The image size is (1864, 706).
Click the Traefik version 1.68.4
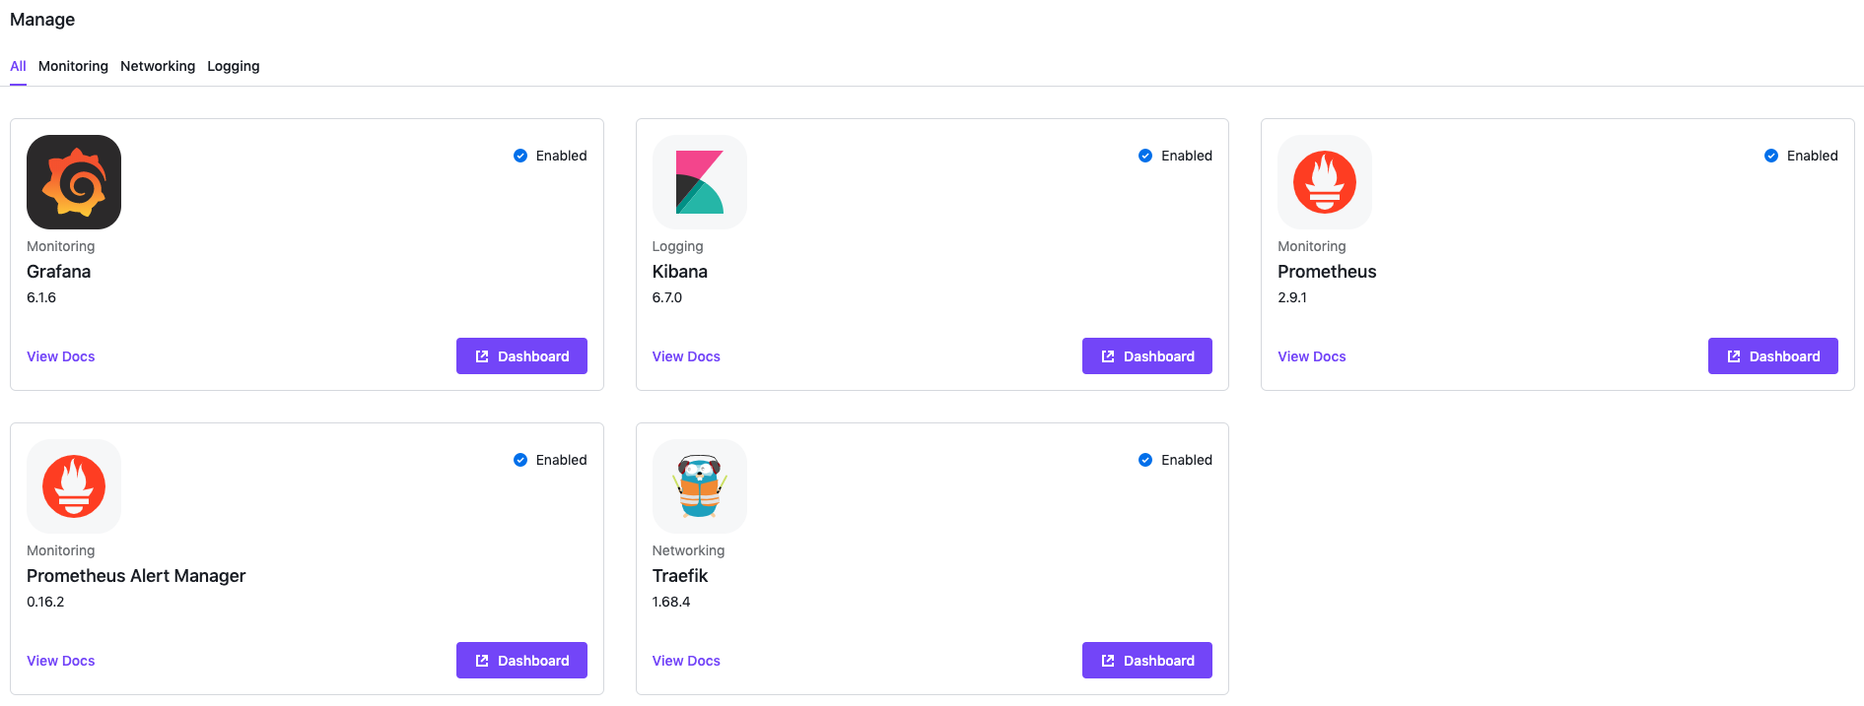[x=671, y=602]
